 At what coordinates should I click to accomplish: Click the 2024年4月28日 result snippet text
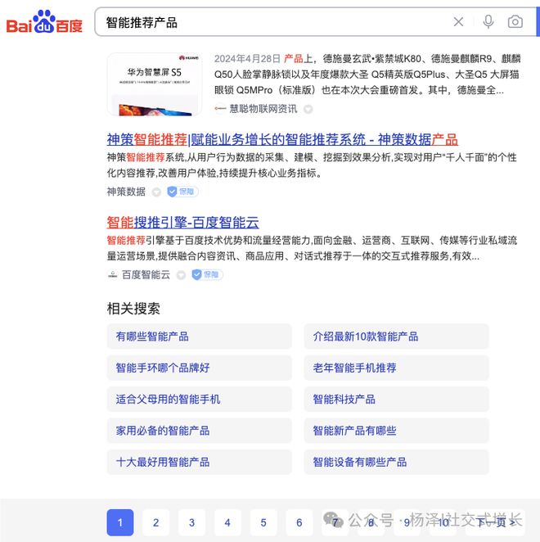coord(367,75)
